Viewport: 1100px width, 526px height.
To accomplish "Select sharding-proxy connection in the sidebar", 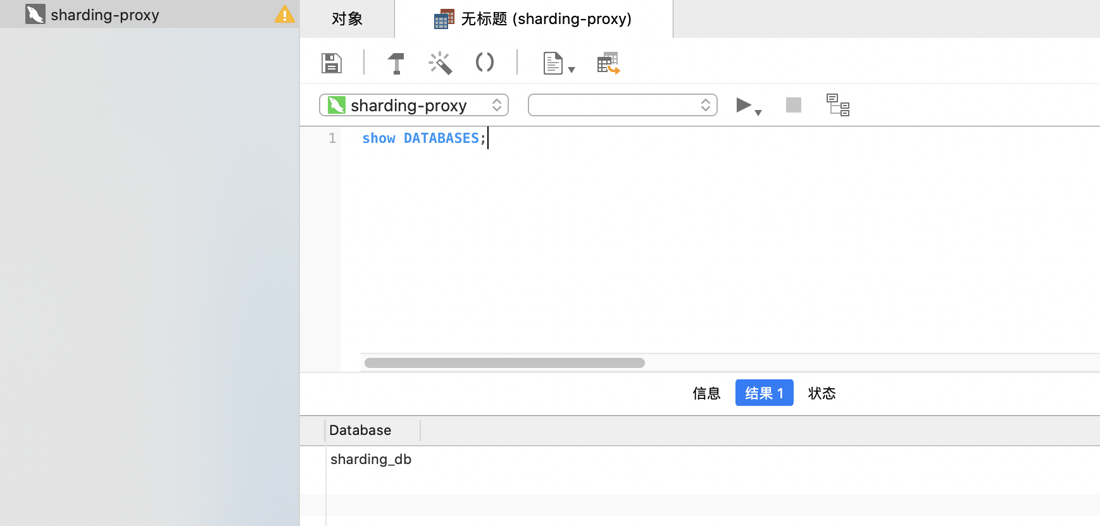I will click(149, 14).
